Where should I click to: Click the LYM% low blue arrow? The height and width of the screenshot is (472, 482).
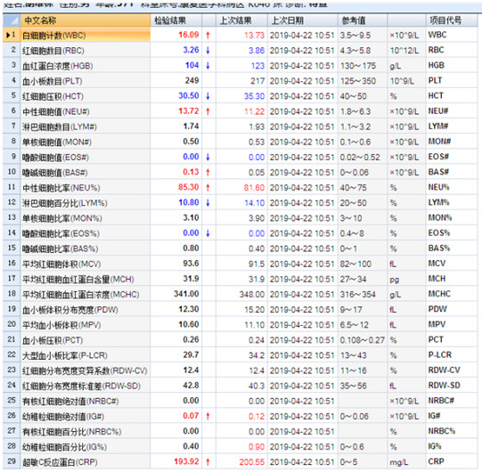click(208, 202)
